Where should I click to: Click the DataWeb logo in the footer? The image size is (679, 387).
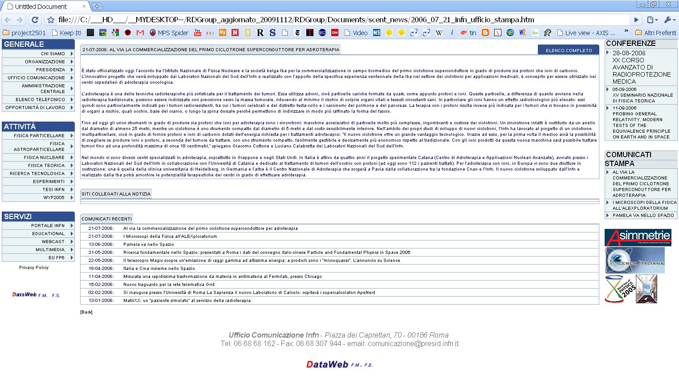pos(327,365)
